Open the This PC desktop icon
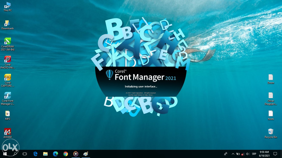This screenshot has width=282, height=158. 7,7
